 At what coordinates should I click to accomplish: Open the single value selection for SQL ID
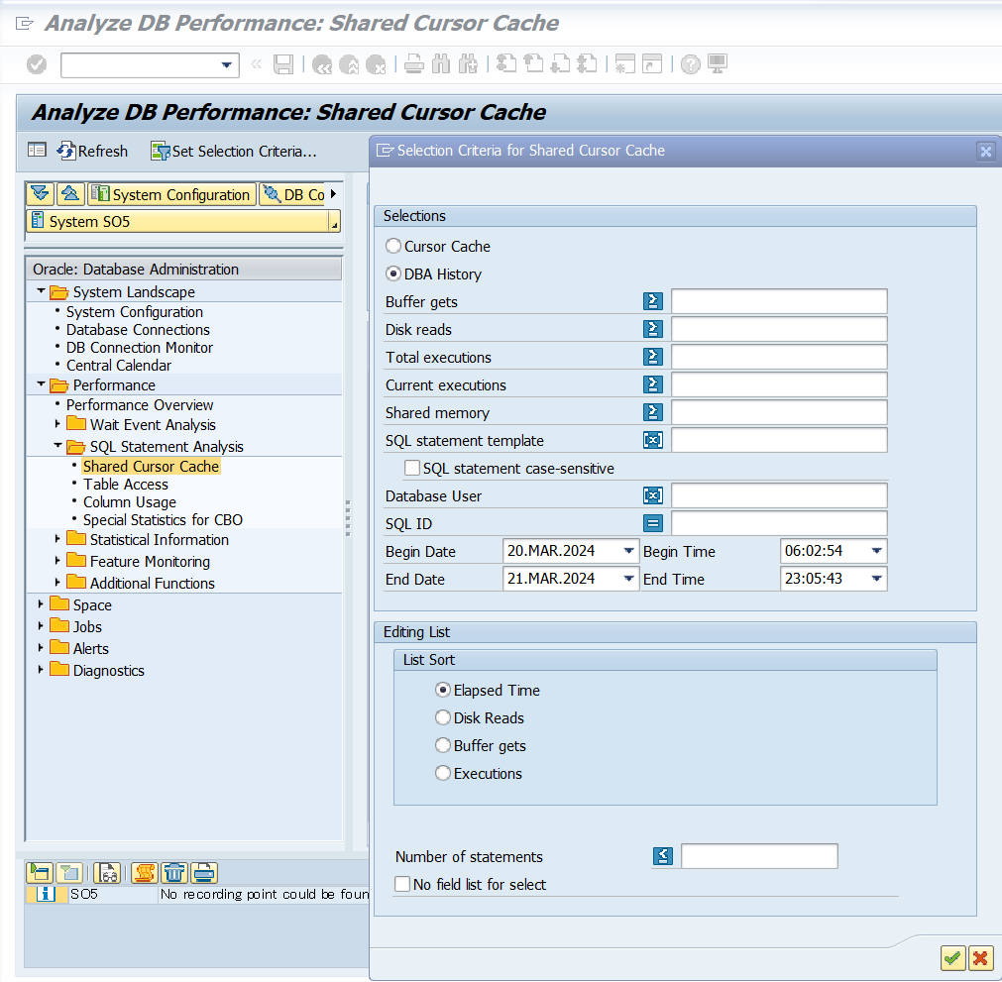[652, 522]
